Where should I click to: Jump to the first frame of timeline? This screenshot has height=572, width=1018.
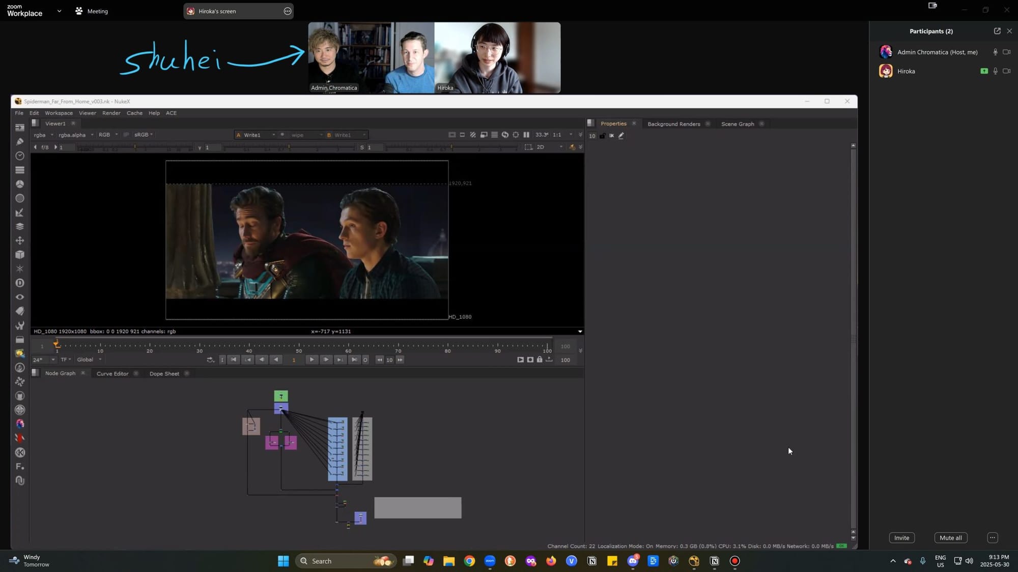click(x=233, y=360)
